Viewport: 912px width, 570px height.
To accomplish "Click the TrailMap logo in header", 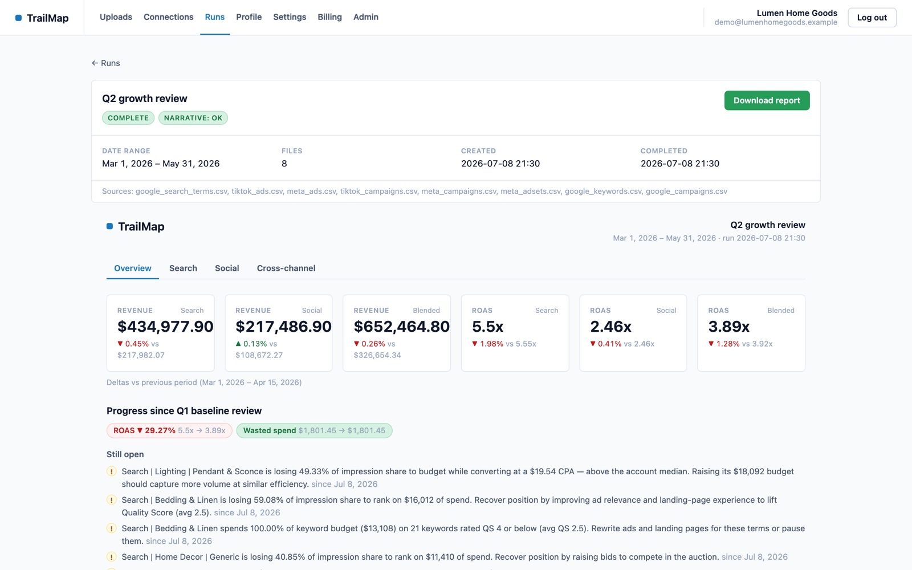I will coord(42,18).
